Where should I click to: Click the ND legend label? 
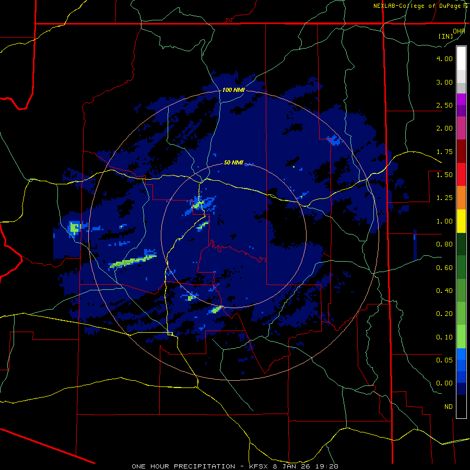pos(449,407)
